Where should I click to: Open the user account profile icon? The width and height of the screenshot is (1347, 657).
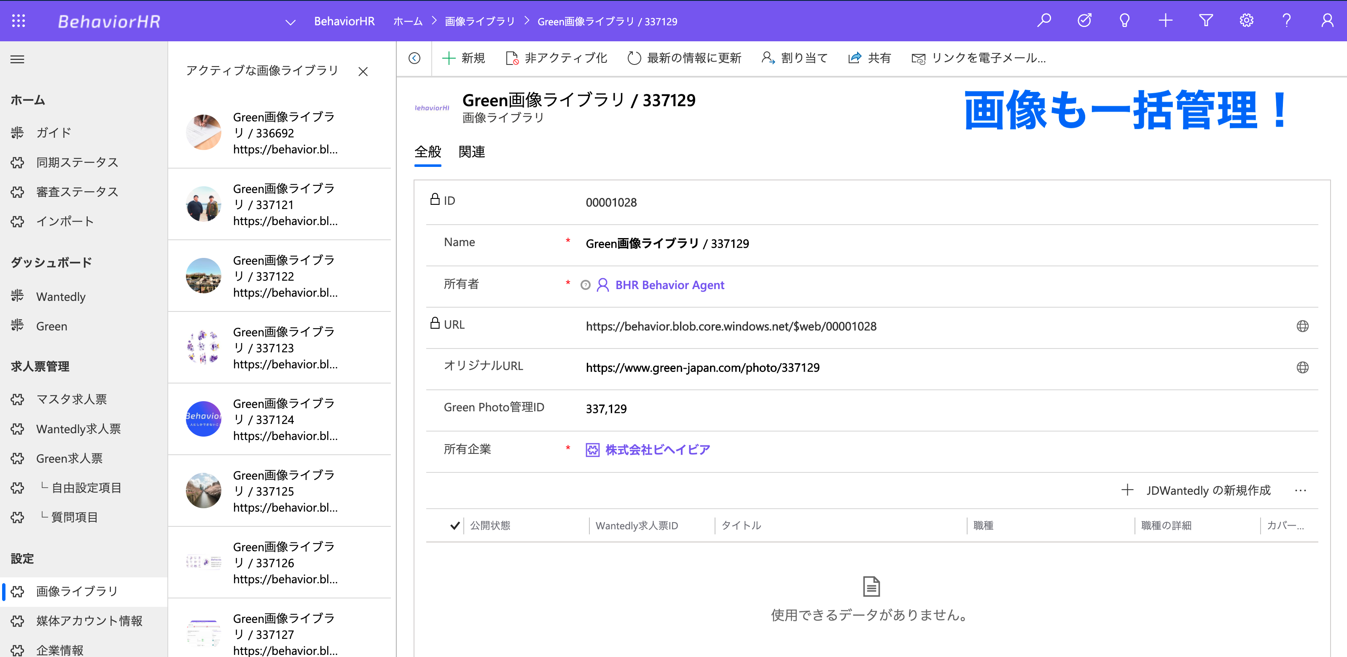pyautogui.click(x=1327, y=21)
